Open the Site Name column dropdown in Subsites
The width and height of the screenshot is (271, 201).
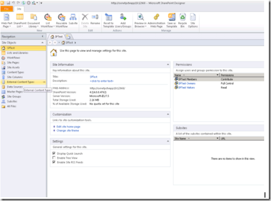pos(217,138)
